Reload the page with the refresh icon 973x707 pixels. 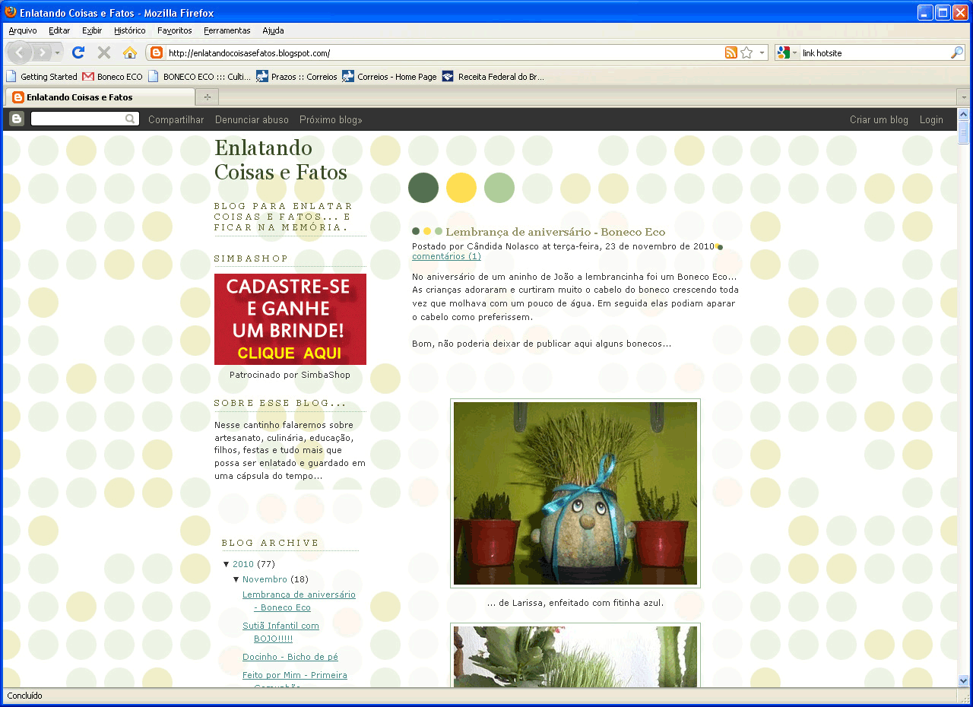78,52
